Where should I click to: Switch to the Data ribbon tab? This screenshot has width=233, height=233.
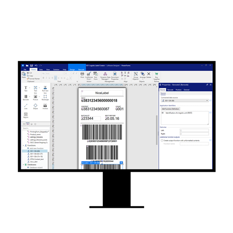coord(41,70)
